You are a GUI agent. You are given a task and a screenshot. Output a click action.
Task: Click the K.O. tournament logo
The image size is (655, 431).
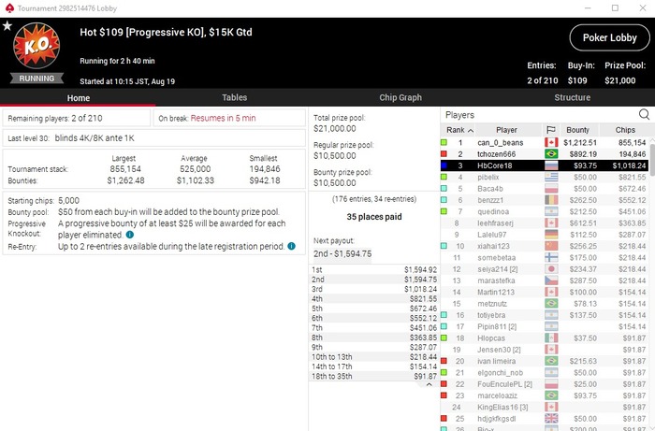[x=36, y=46]
